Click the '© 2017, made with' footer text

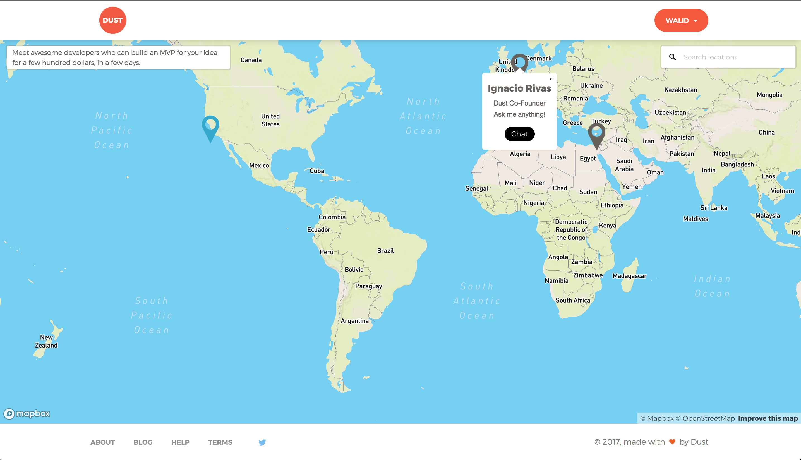coord(629,442)
